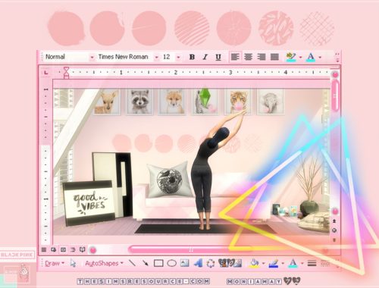Screen dimensions: 379x288
Task: Expand font color dropdown arrow in top toolbar
Action: [320, 58]
